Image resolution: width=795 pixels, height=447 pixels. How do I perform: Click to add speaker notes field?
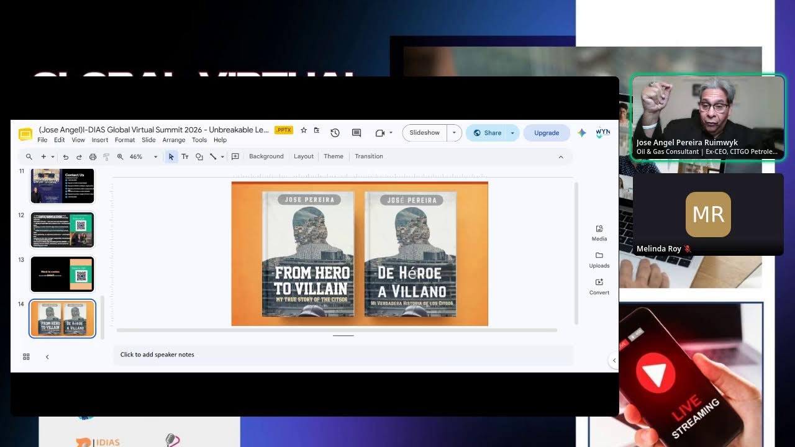pos(343,354)
